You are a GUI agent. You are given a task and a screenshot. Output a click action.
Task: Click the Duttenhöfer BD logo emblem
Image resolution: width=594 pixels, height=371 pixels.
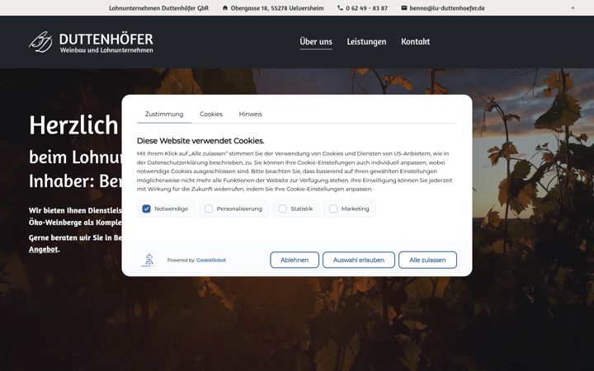41,42
